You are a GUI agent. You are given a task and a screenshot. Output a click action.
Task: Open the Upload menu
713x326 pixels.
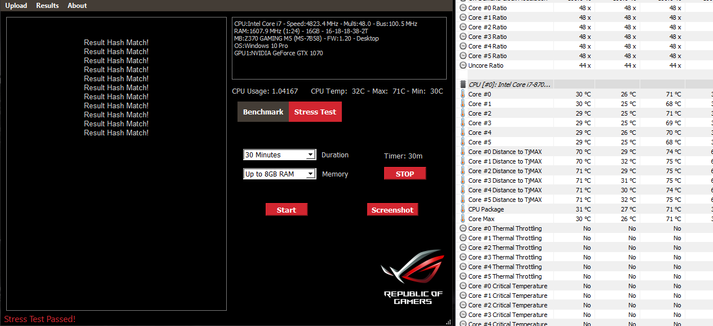point(16,6)
